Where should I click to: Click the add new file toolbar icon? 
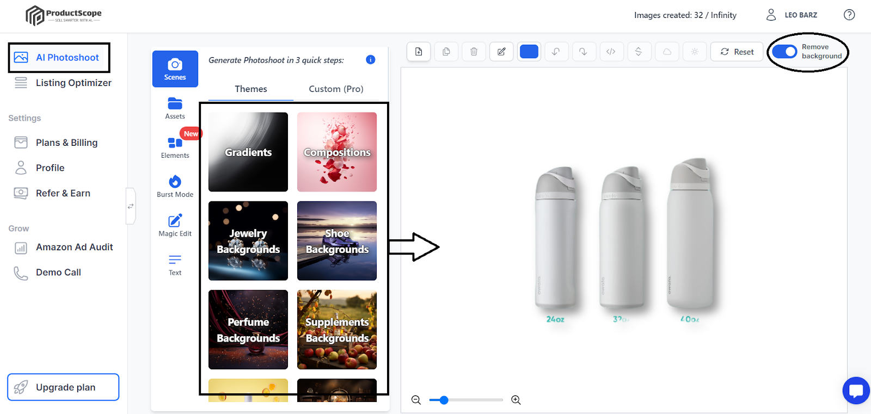click(419, 52)
